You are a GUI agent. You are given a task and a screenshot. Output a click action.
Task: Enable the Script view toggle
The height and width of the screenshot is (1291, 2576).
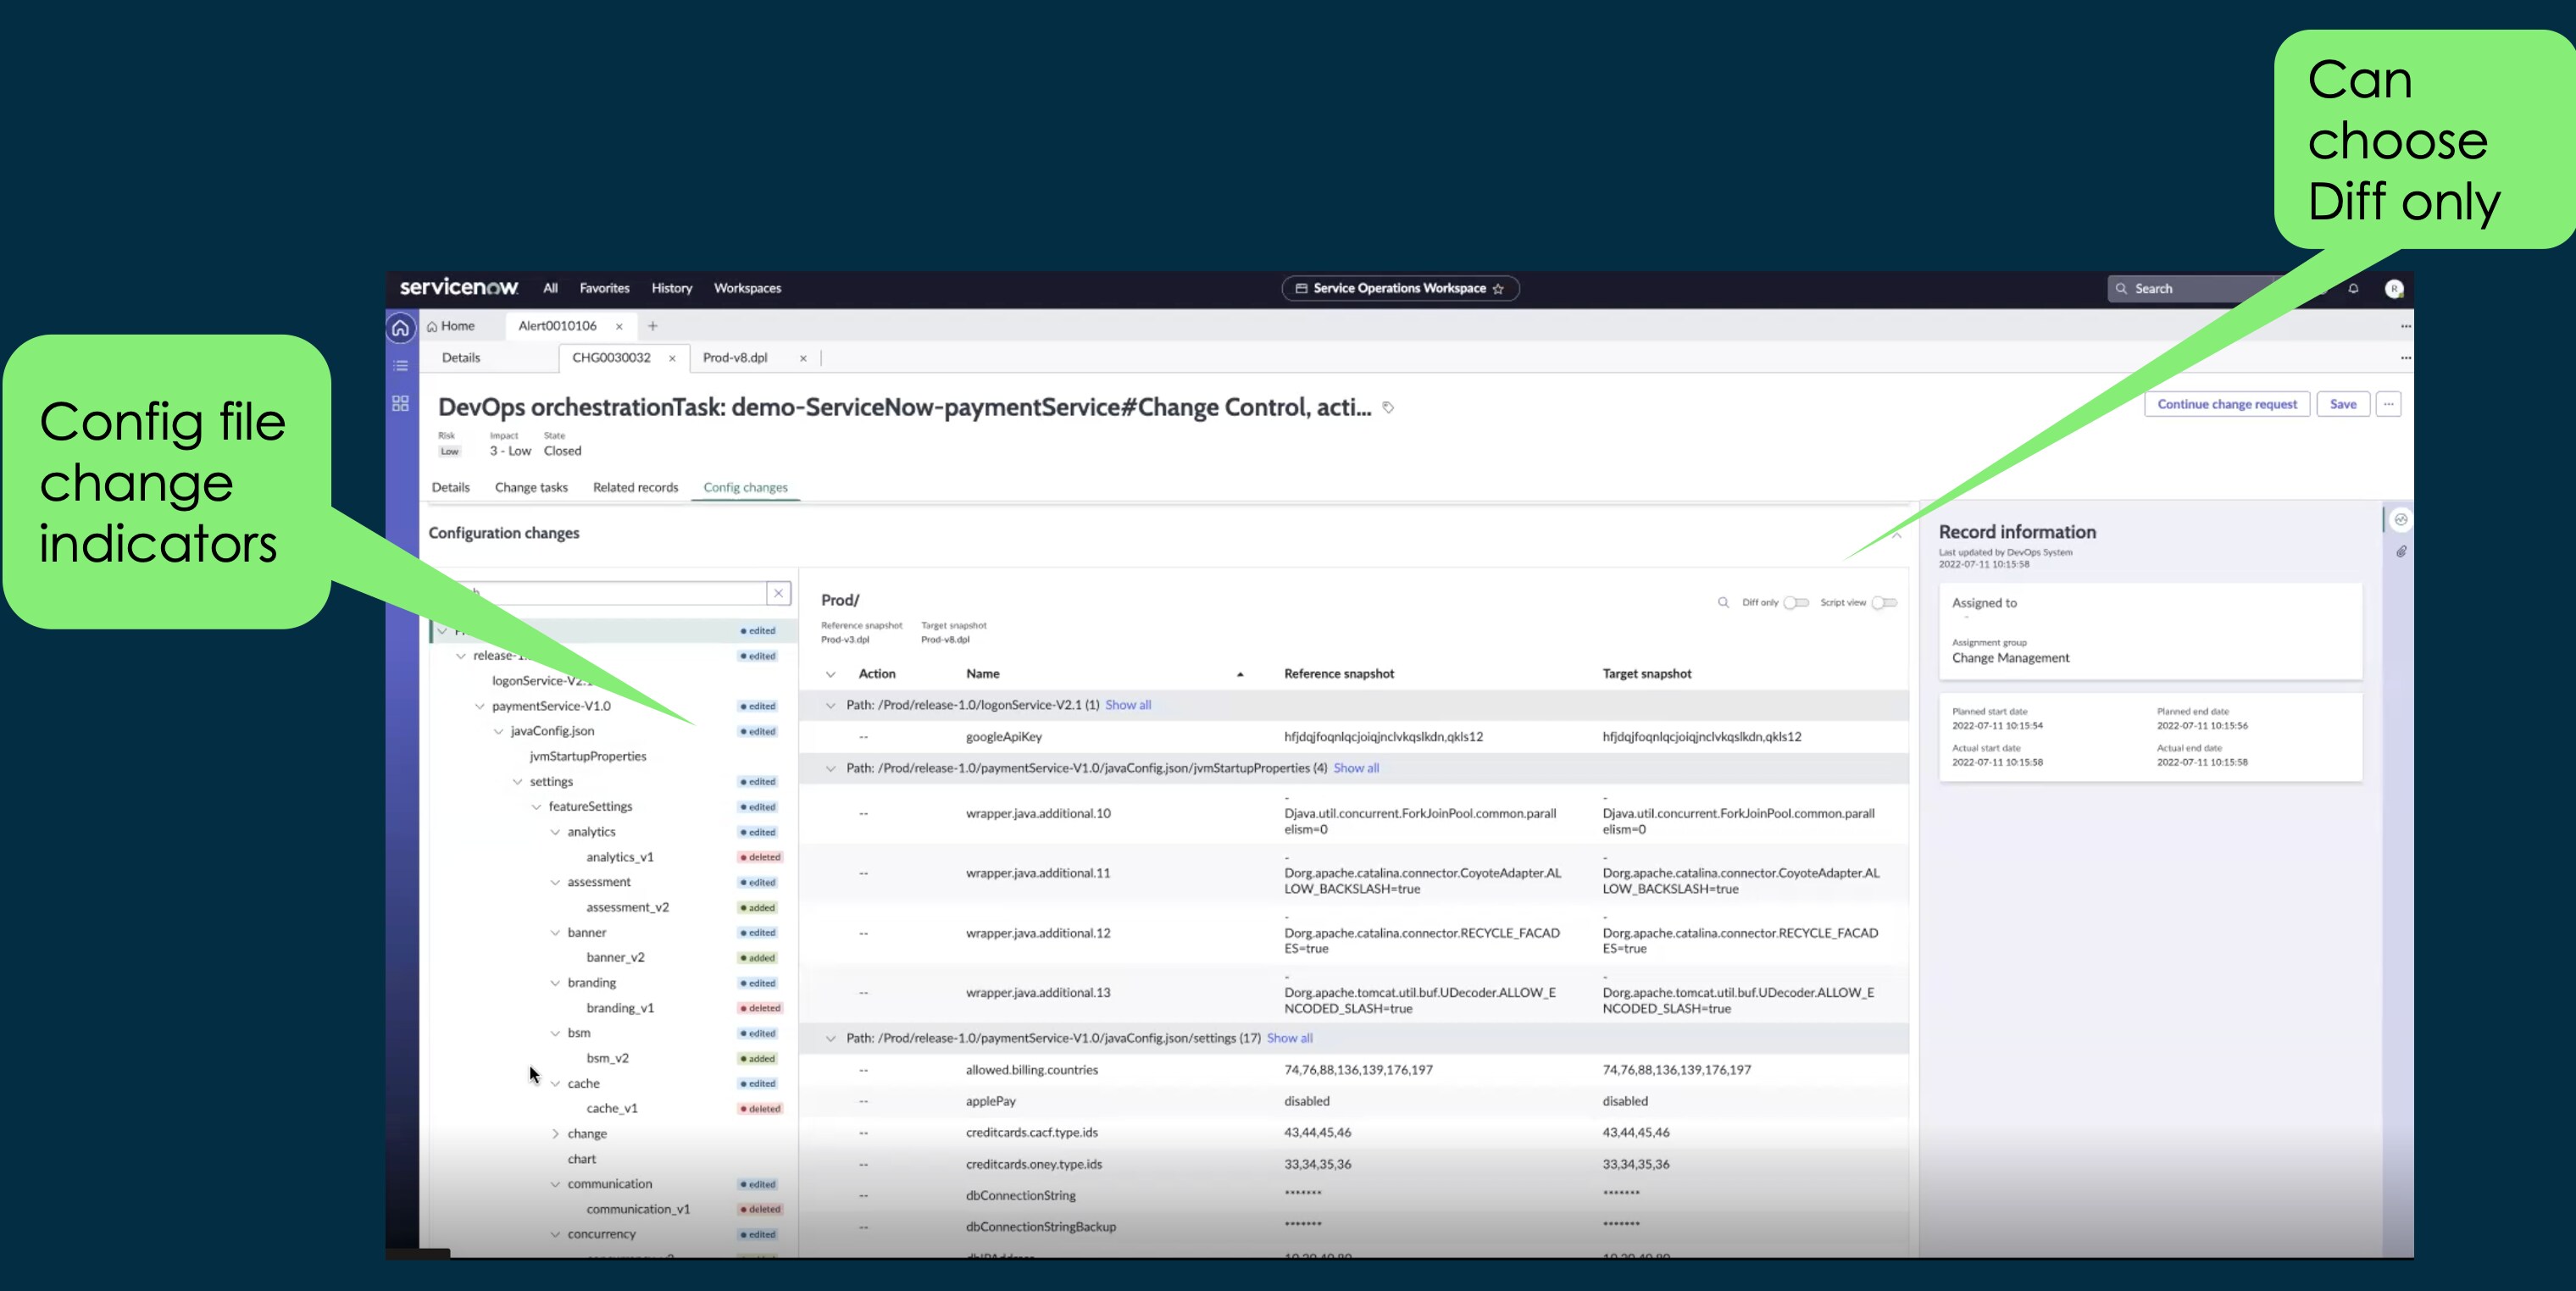[x=1884, y=602]
